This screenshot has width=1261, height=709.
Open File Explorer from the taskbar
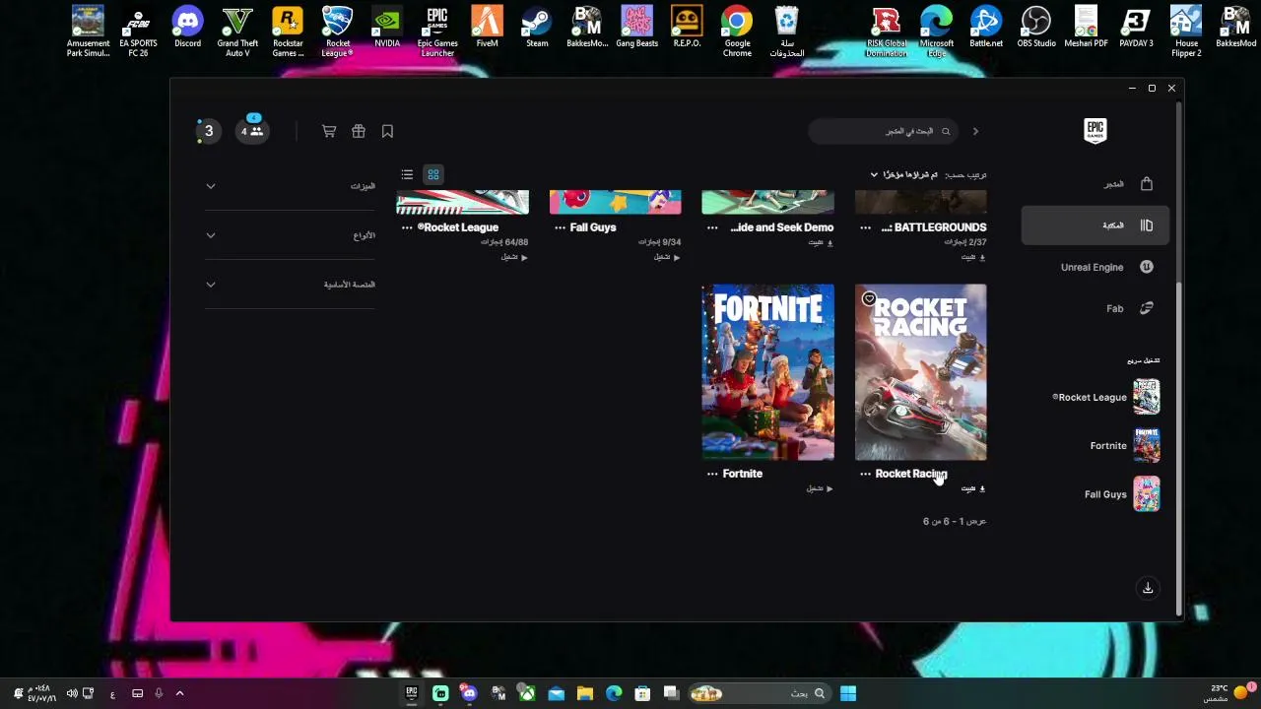click(x=585, y=693)
